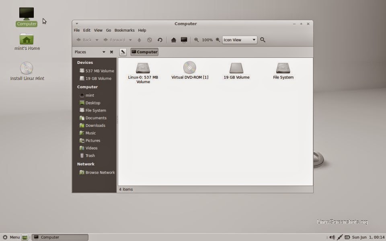Click the Reload arrow icon
The height and width of the screenshot is (241, 386).
pyautogui.click(x=160, y=40)
